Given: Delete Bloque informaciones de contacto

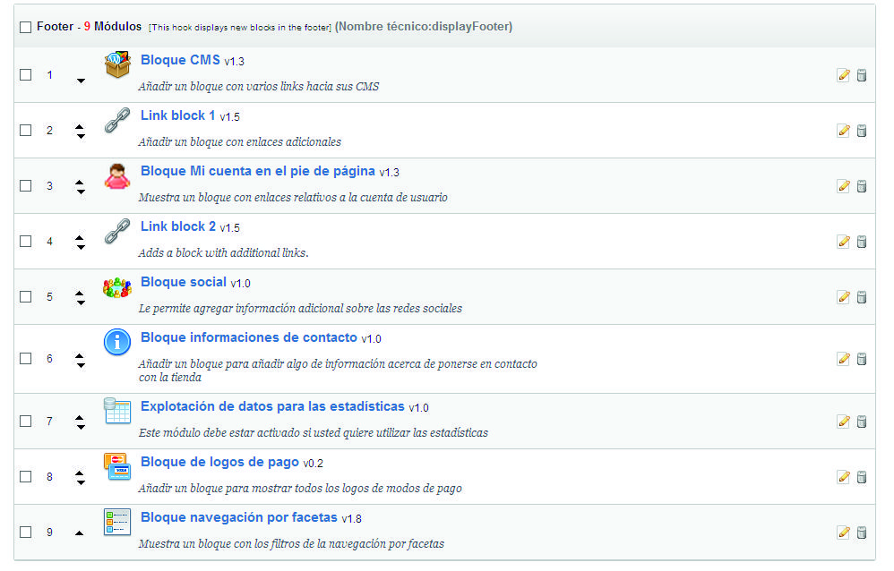Looking at the screenshot, I should 862,359.
